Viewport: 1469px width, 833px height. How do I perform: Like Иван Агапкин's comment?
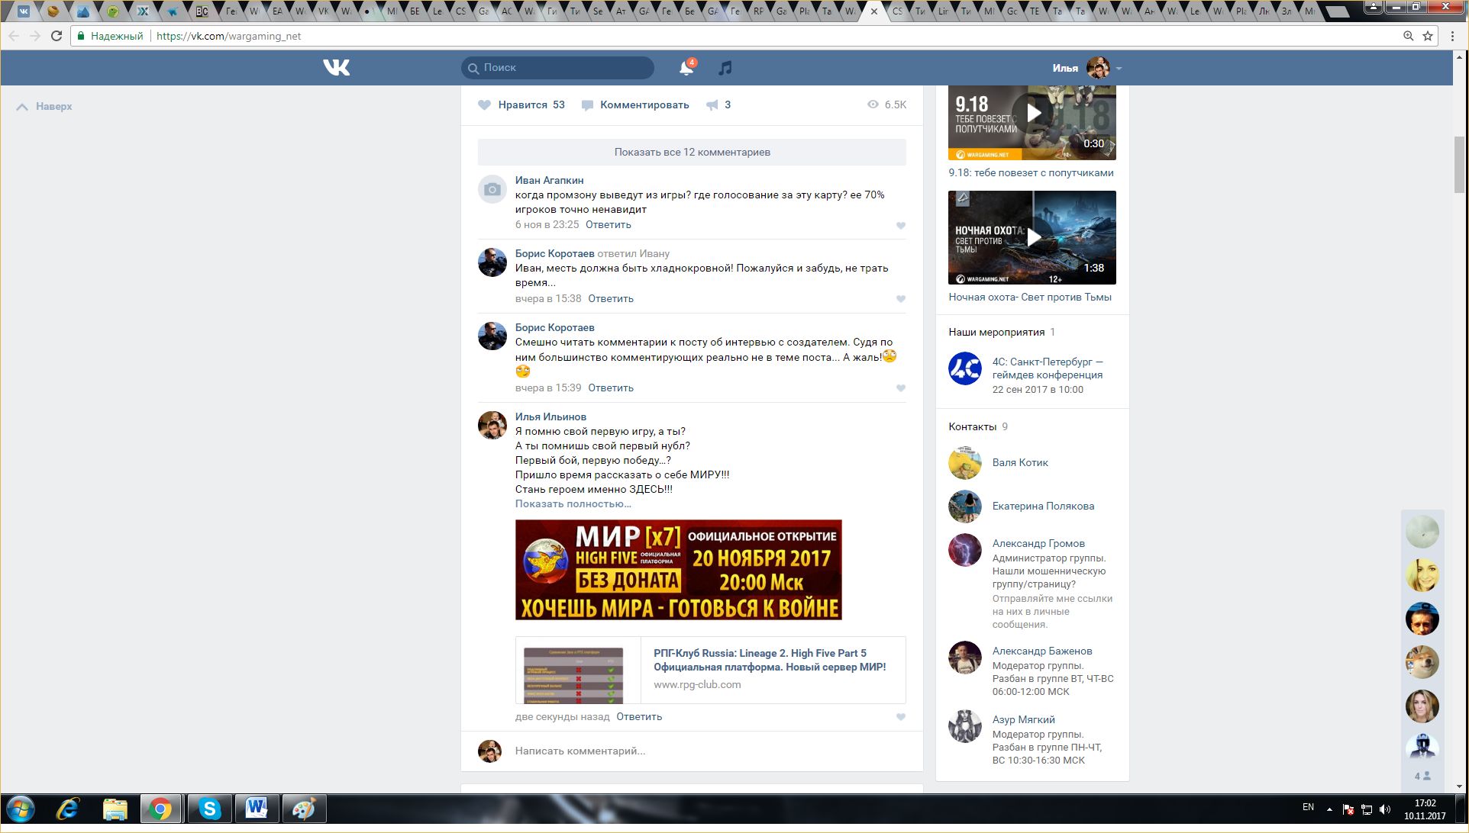900,226
